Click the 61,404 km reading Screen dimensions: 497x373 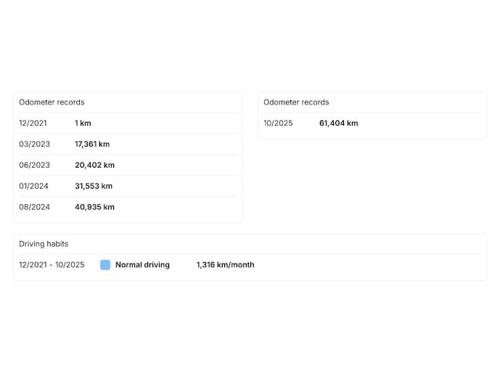click(338, 123)
